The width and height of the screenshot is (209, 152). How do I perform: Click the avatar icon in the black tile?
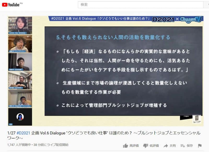[x=20, y=117]
